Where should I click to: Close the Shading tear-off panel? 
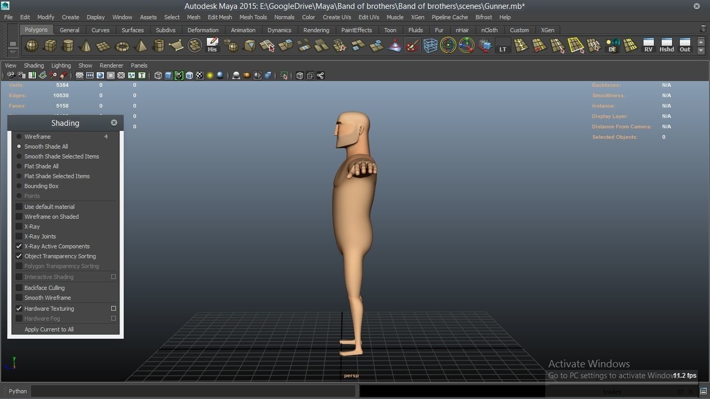(x=114, y=123)
